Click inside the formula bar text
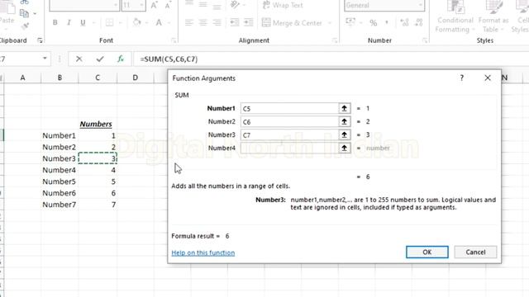The width and height of the screenshot is (529, 297). [x=169, y=59]
